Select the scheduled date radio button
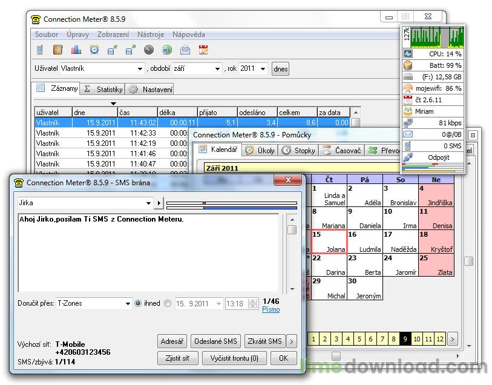This screenshot has height=385, width=492. pyautogui.click(x=168, y=304)
